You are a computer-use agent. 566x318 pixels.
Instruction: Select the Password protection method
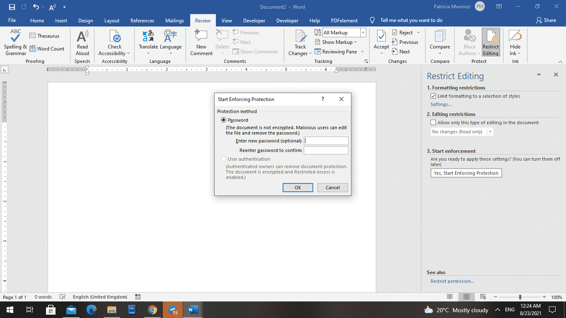(224, 120)
